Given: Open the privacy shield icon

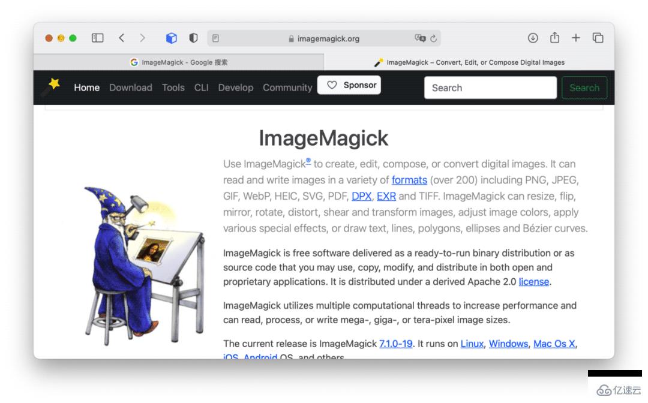Looking at the screenshot, I should click(193, 38).
